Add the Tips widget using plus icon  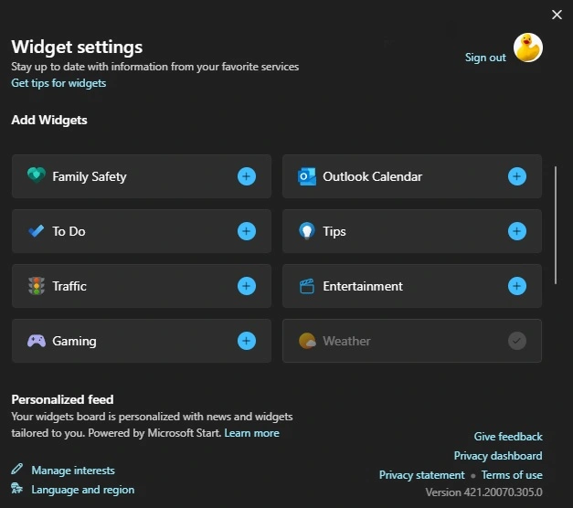click(x=517, y=231)
